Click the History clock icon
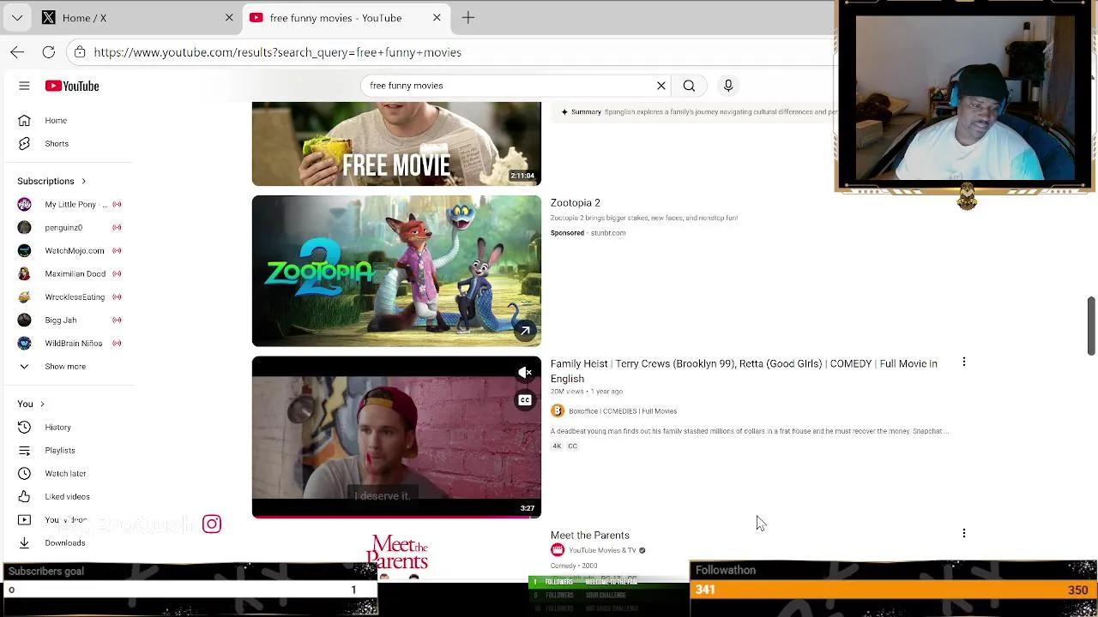The height and width of the screenshot is (617, 1098). (x=24, y=427)
